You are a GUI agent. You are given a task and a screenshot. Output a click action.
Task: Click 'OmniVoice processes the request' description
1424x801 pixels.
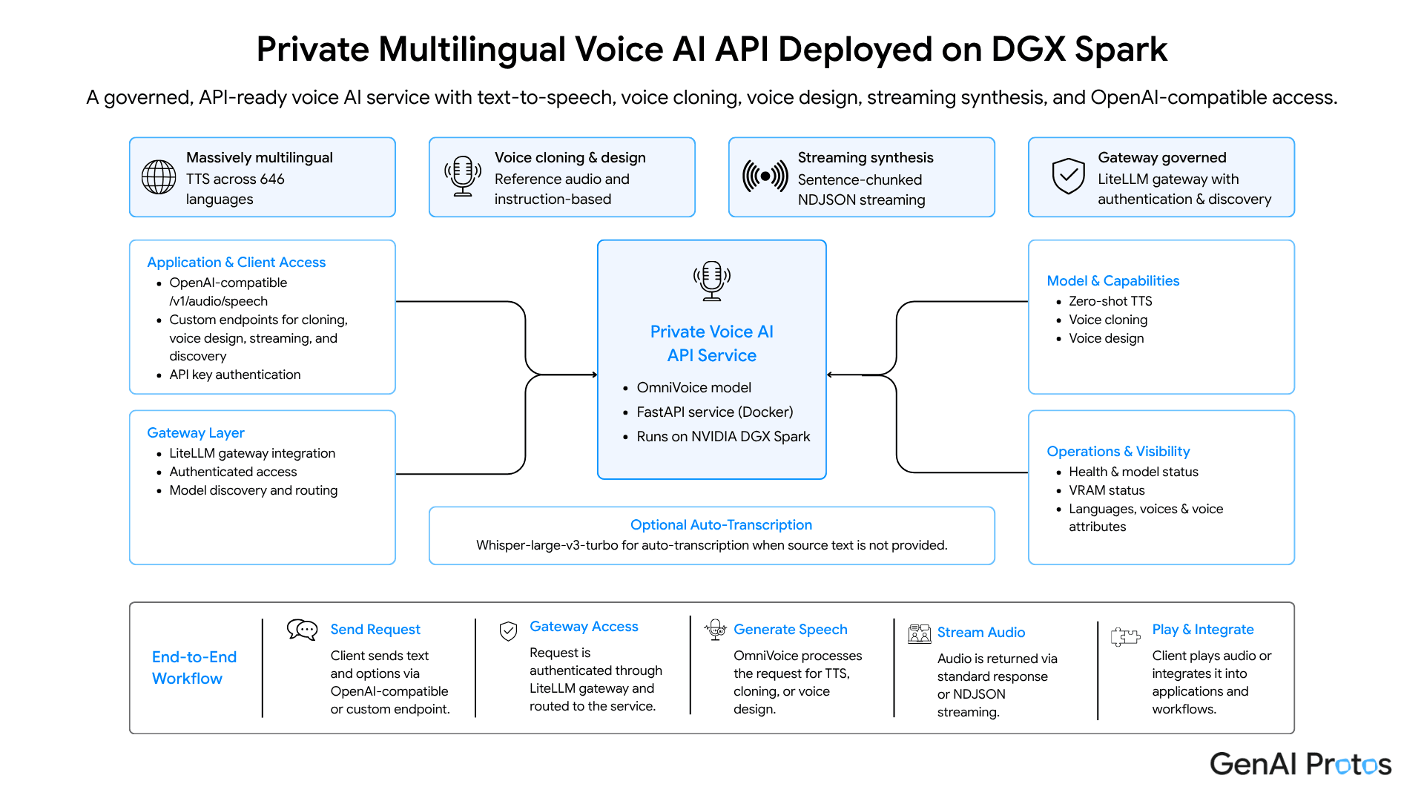click(797, 683)
